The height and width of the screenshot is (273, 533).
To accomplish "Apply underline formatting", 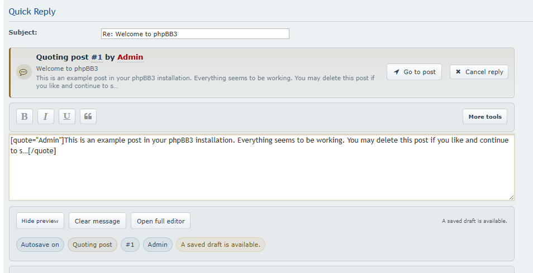I will click(66, 116).
